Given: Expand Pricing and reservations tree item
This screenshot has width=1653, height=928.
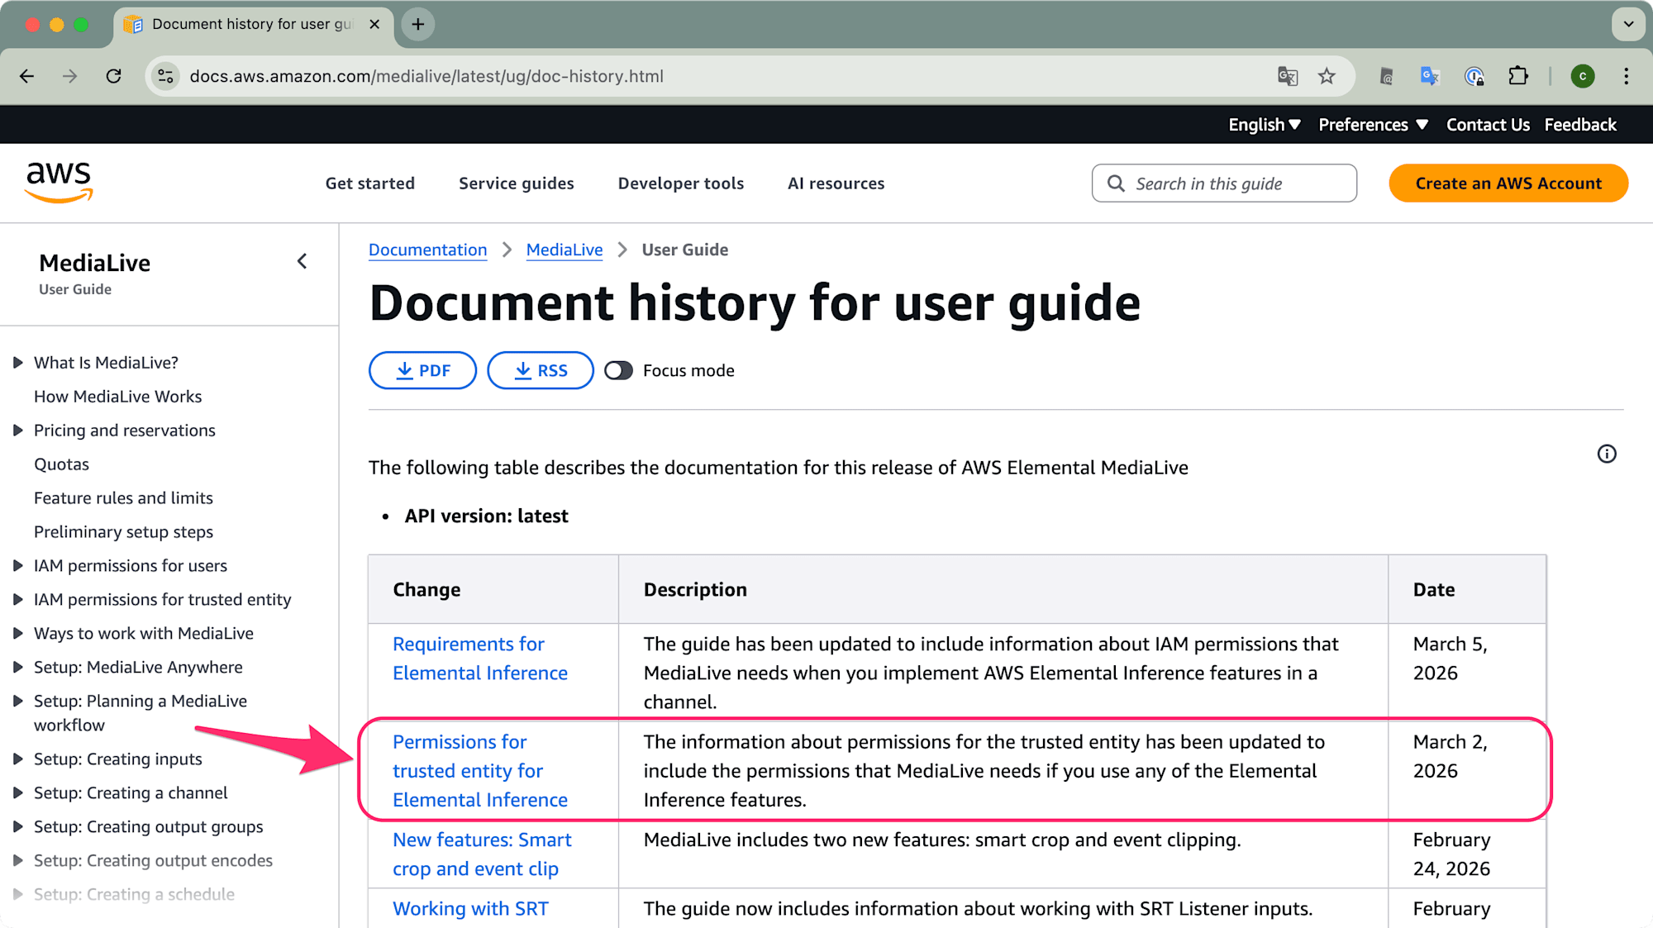Looking at the screenshot, I should pyautogui.click(x=17, y=430).
